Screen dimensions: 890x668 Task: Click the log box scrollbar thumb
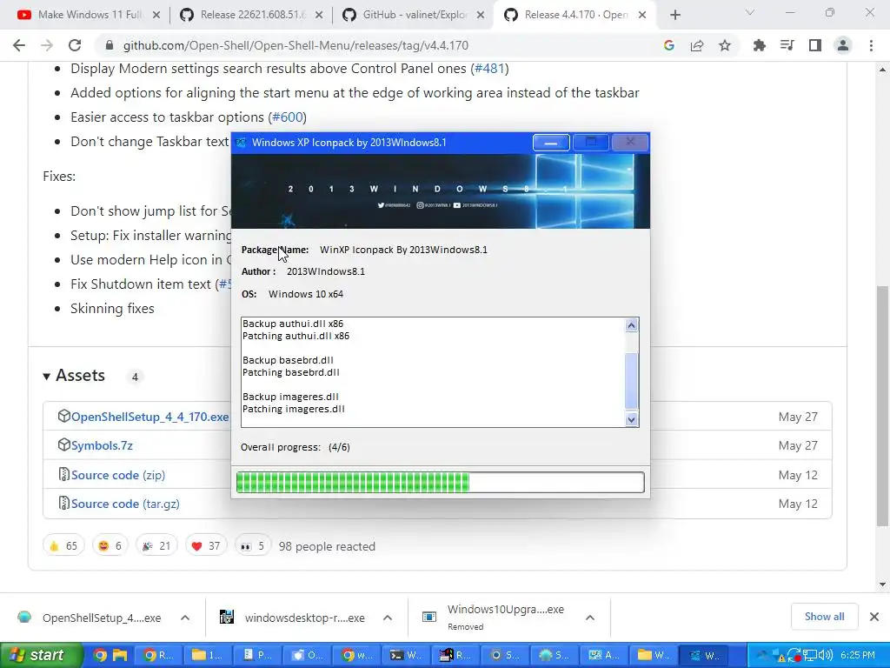(x=631, y=381)
